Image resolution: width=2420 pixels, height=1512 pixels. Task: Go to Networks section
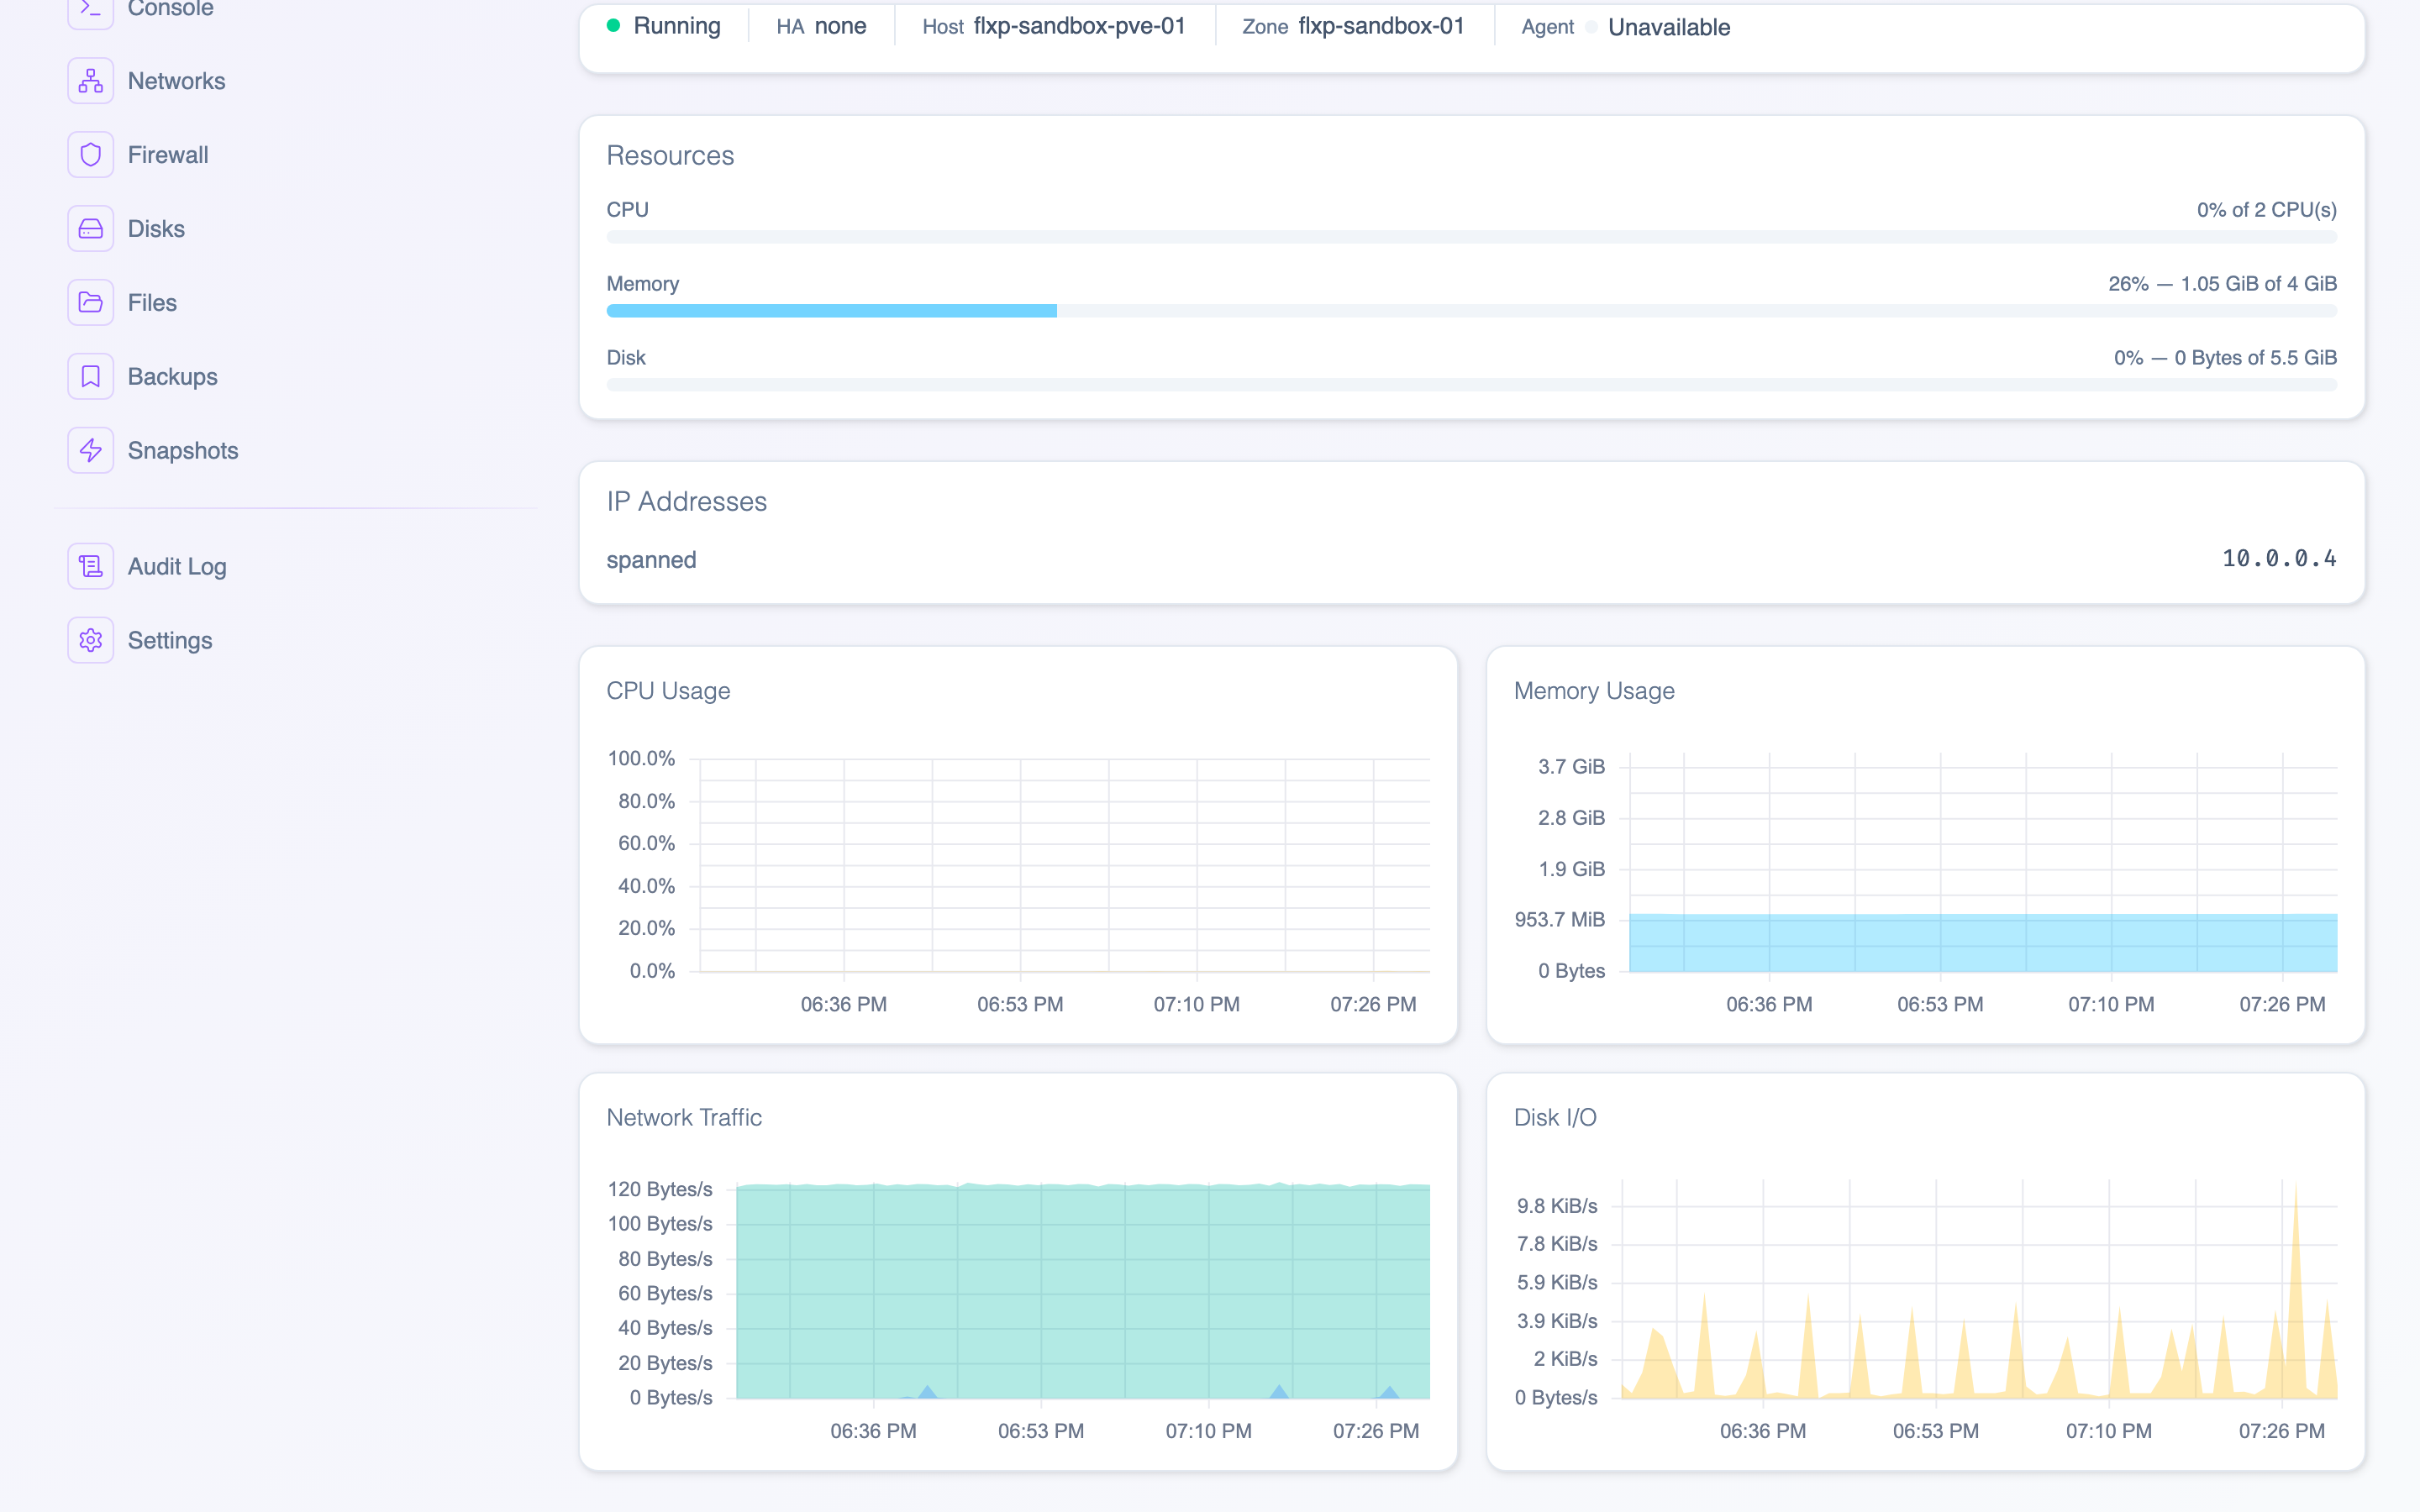176,81
